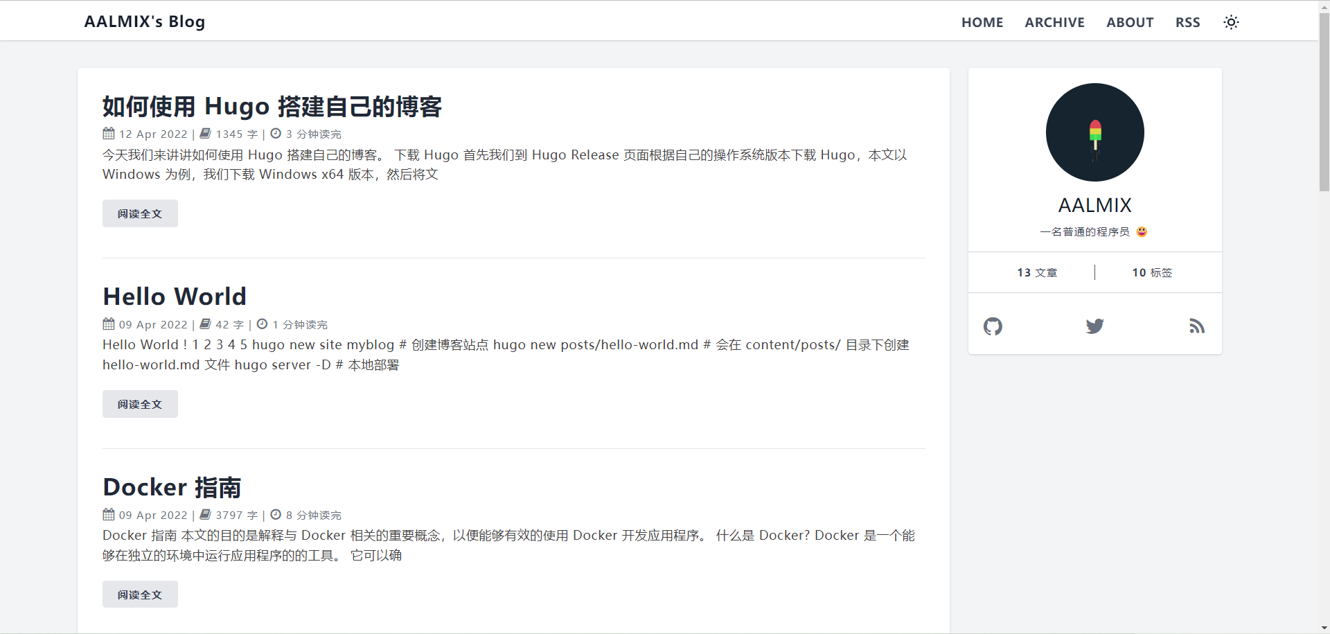Toggle the light/dark theme sun icon
Image resolution: width=1330 pixels, height=634 pixels.
[x=1231, y=22]
